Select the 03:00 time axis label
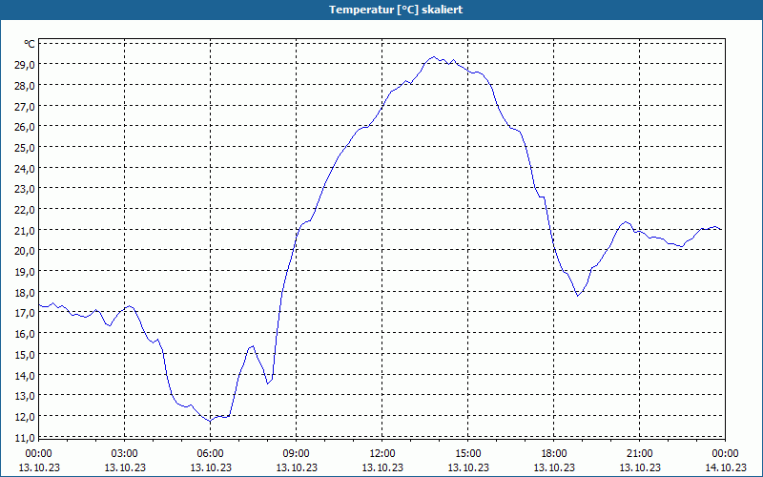The height and width of the screenshot is (477, 763). click(x=125, y=454)
